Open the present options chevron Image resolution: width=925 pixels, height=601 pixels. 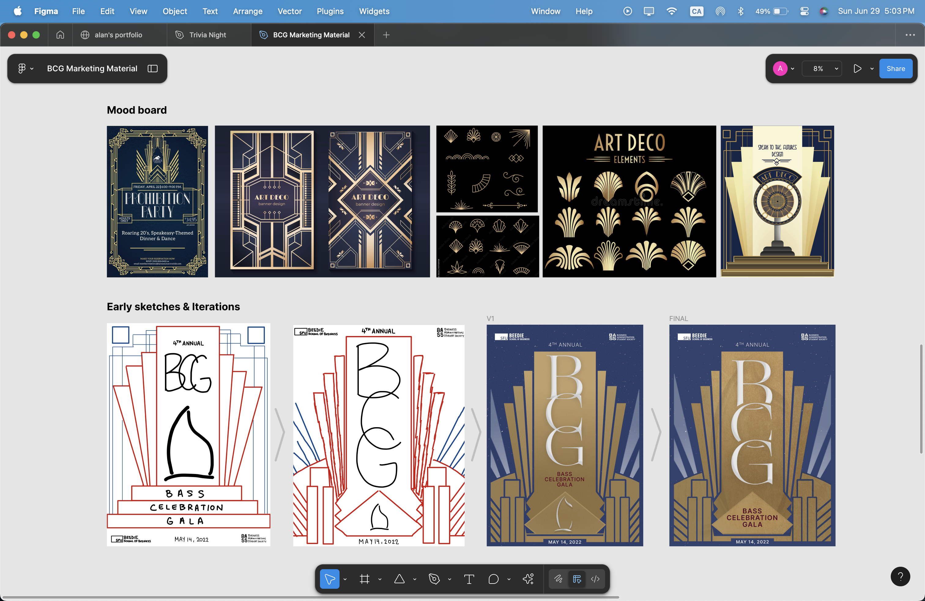872,69
